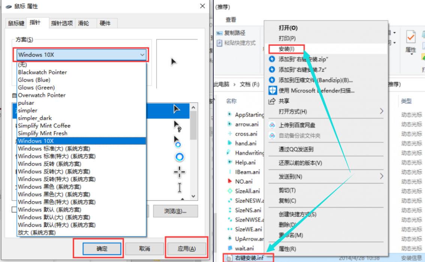Choose Simplify Mint Coffee from the scheme list
The image size is (425, 262).
point(82,126)
